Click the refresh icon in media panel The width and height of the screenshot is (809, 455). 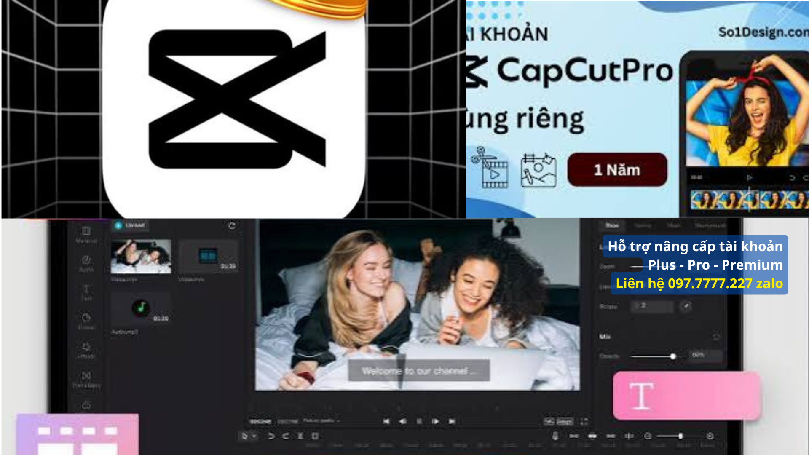[x=232, y=226]
